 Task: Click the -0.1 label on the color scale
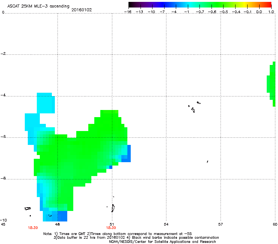tap(248, 12)
